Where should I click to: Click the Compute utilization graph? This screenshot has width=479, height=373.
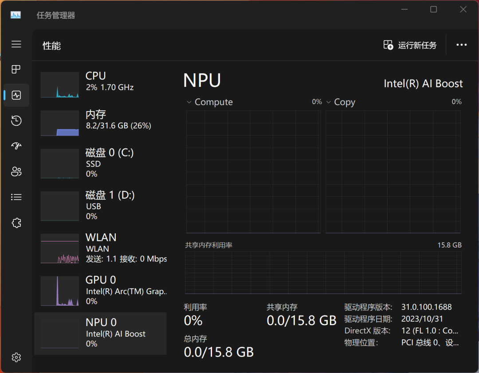tap(253, 172)
